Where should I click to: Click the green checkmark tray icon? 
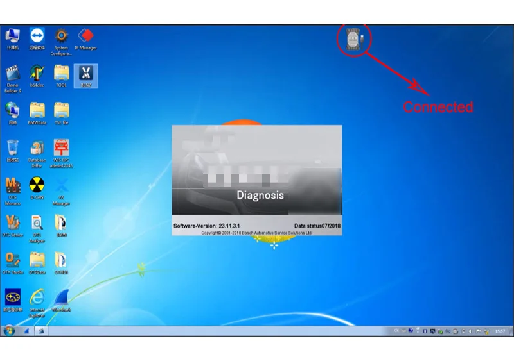pos(440,331)
